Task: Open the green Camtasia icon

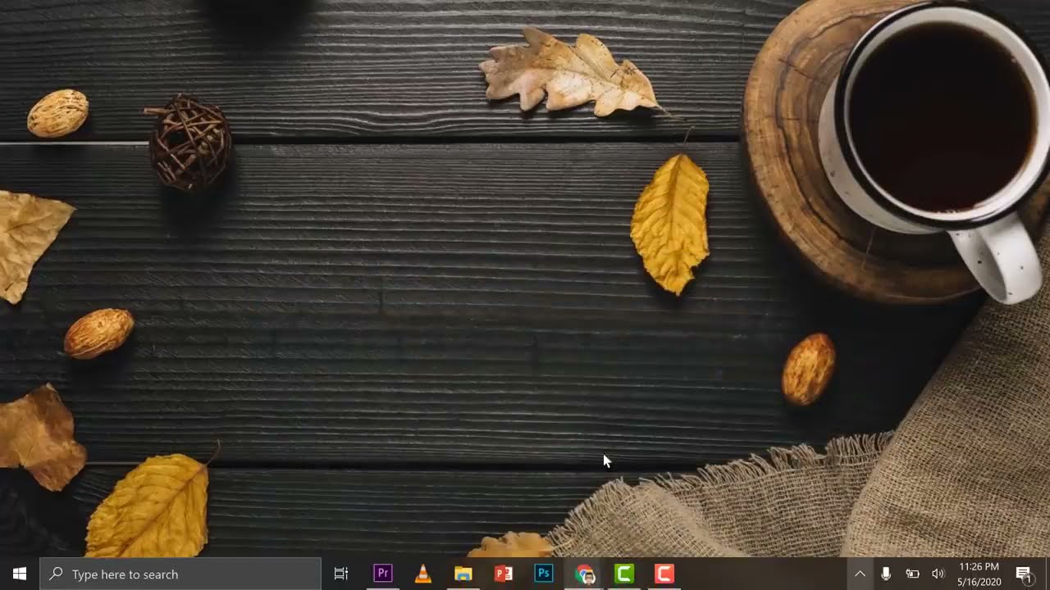Action: tap(624, 574)
